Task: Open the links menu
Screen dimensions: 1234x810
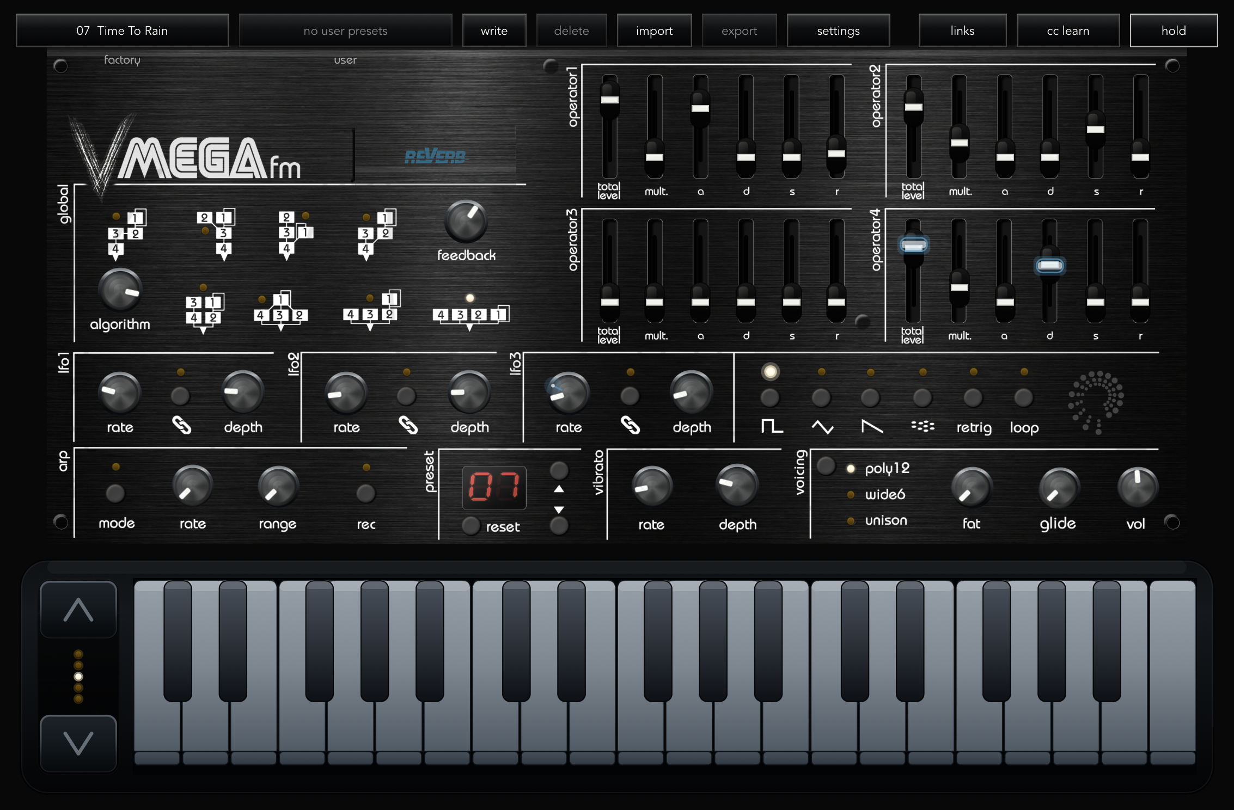Action: pyautogui.click(x=963, y=30)
